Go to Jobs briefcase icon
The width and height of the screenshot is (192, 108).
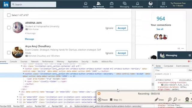click(x=111, y=5)
